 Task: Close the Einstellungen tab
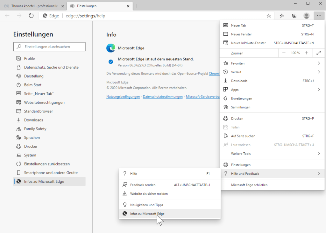[x=128, y=6]
